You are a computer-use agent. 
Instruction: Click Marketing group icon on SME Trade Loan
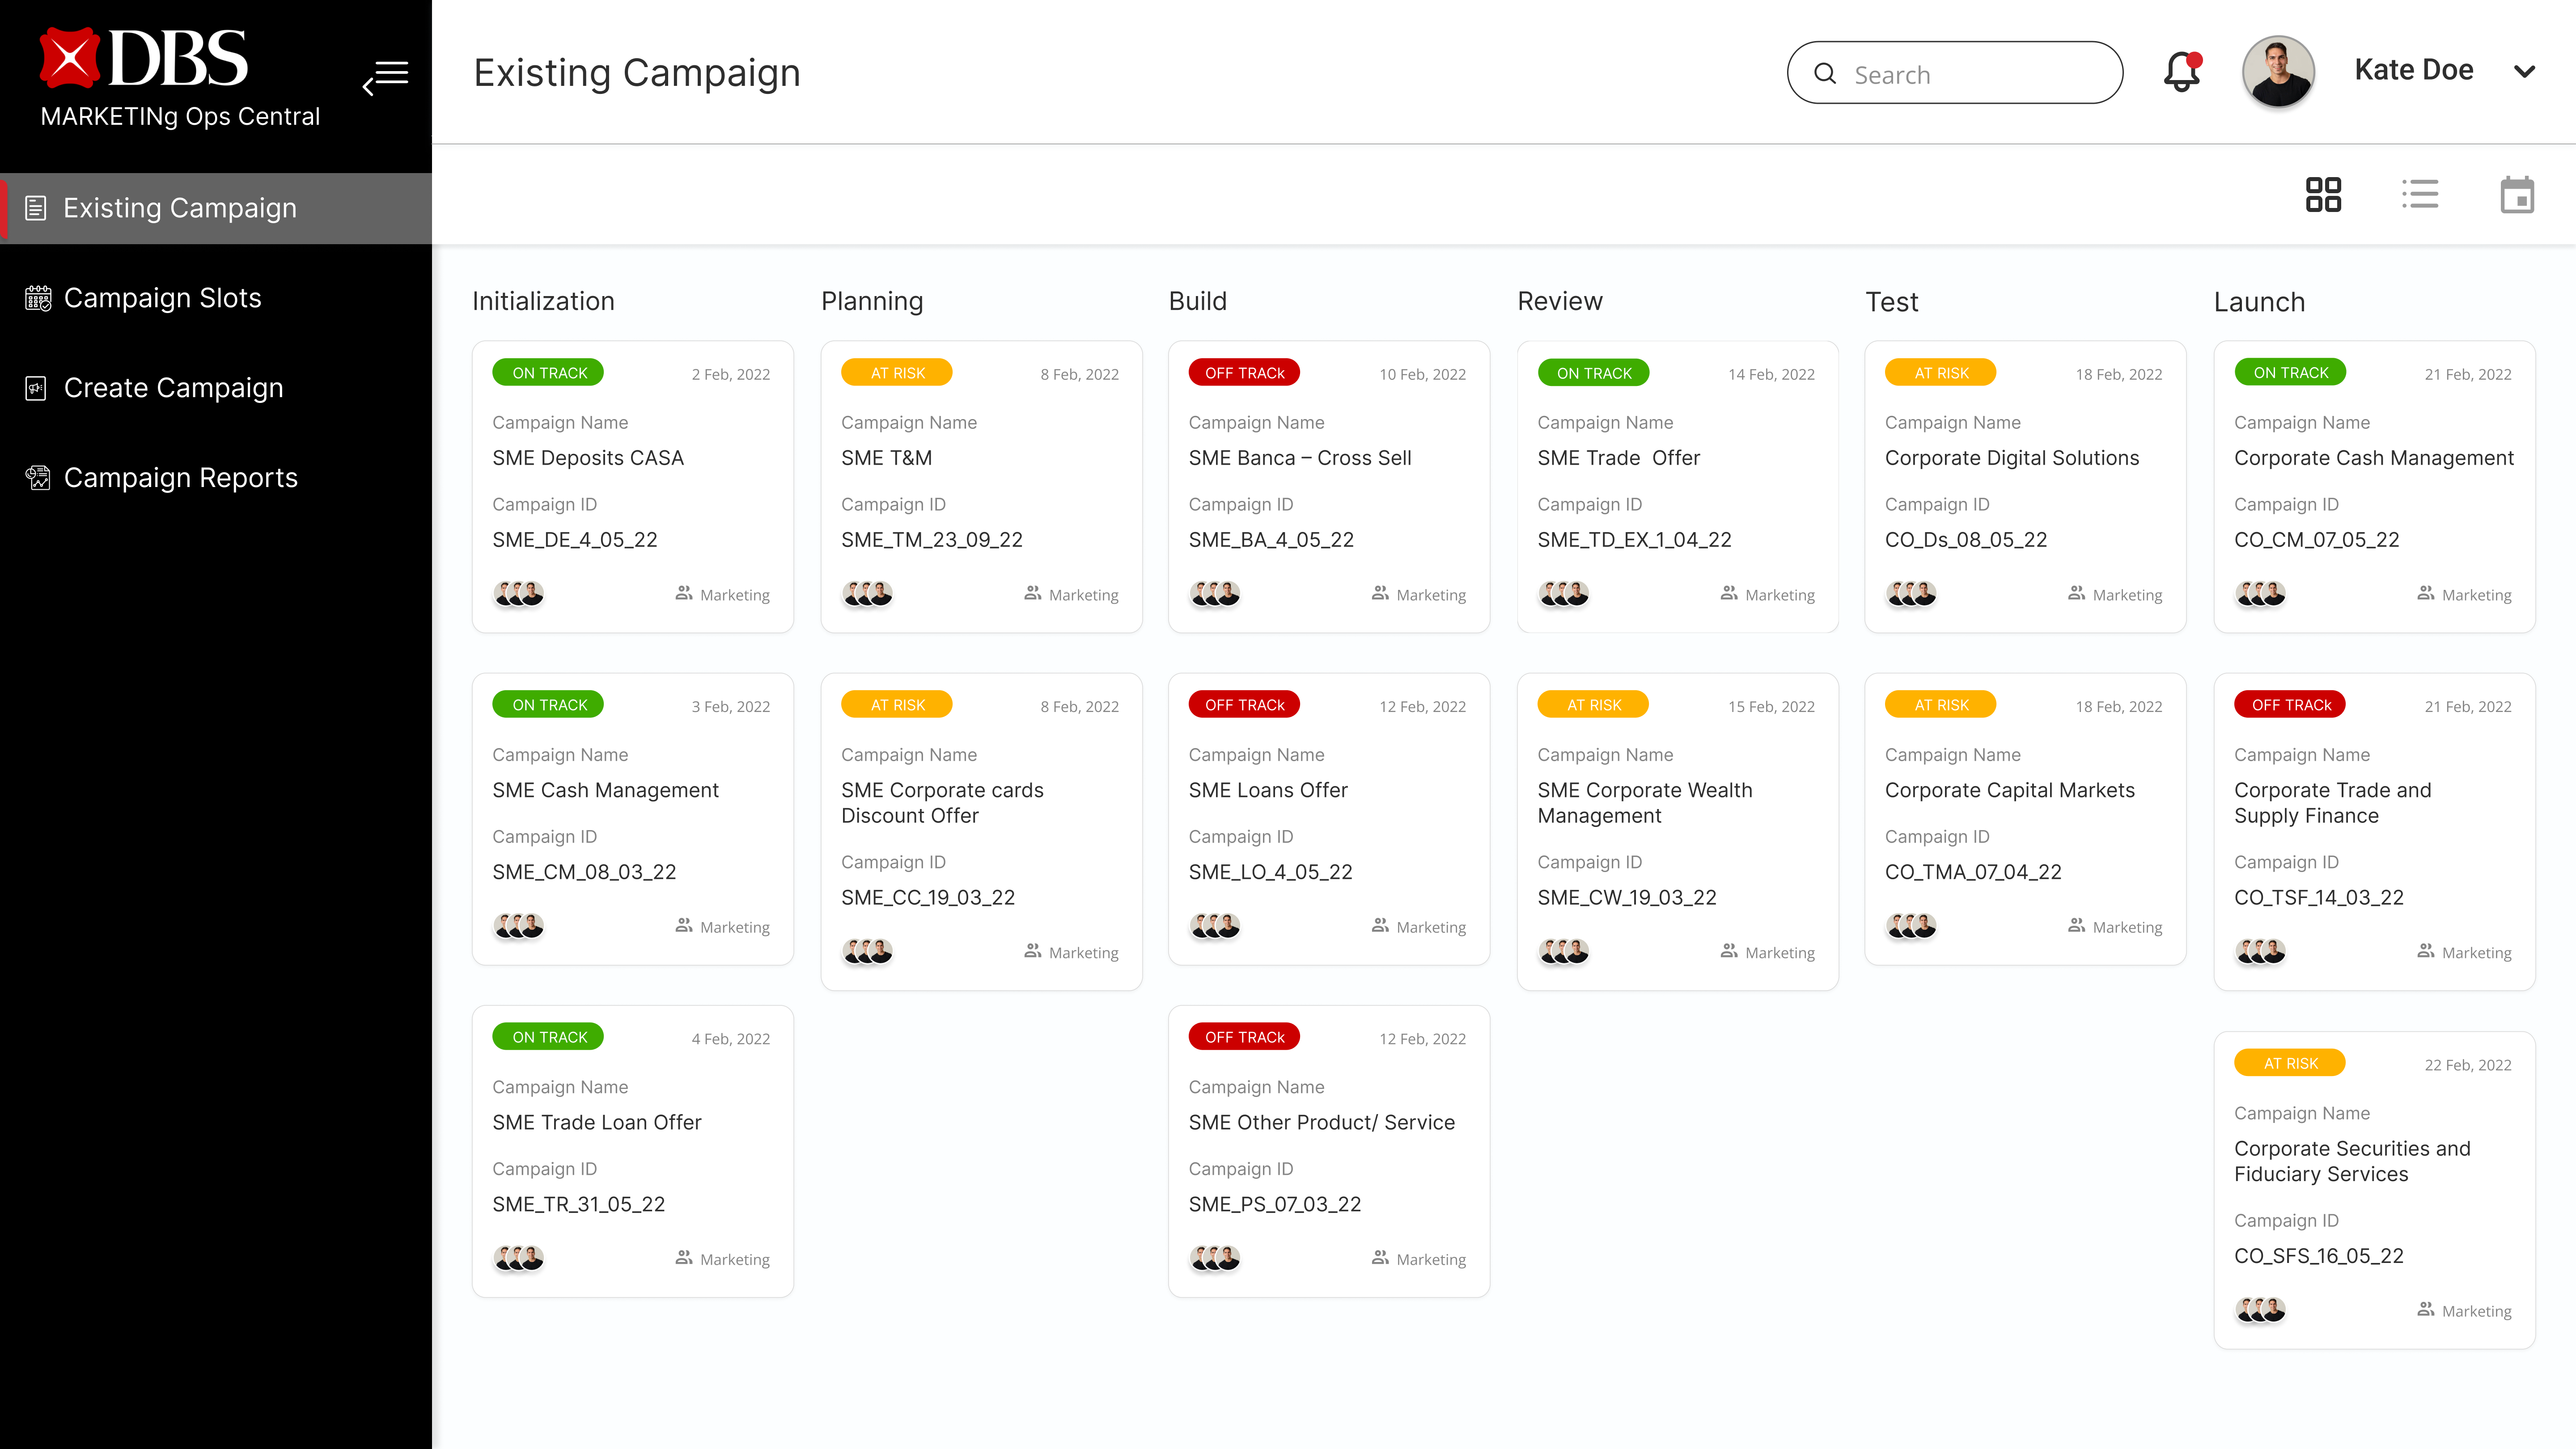coord(684,1257)
